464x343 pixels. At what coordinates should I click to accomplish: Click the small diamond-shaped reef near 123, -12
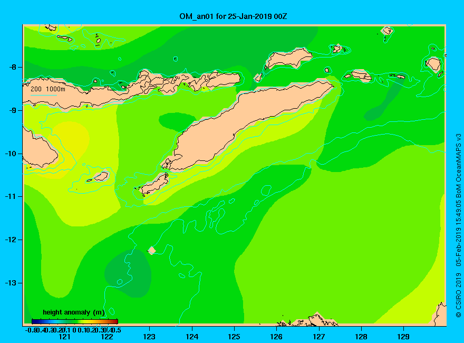(152, 250)
